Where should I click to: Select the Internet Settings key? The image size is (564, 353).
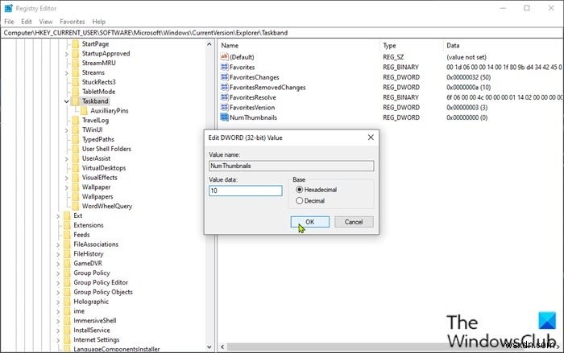[97, 339]
